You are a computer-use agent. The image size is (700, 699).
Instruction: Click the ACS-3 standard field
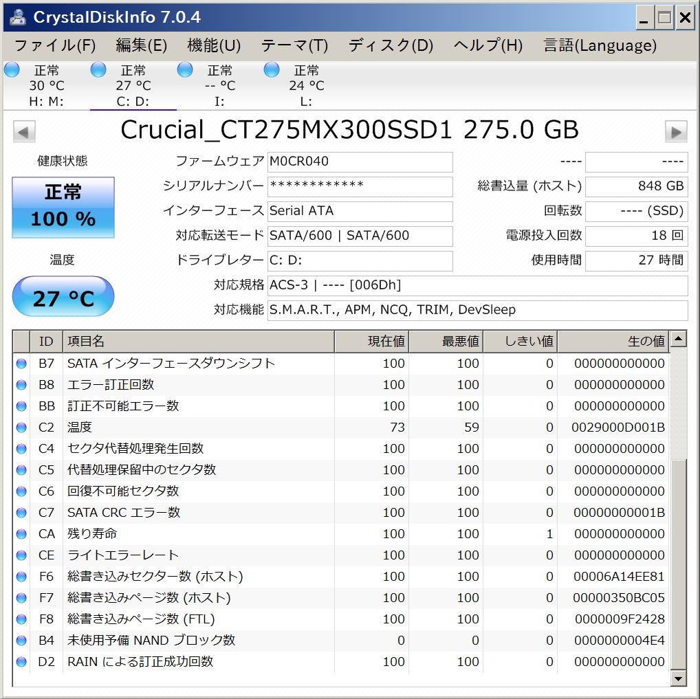pyautogui.click(x=477, y=286)
